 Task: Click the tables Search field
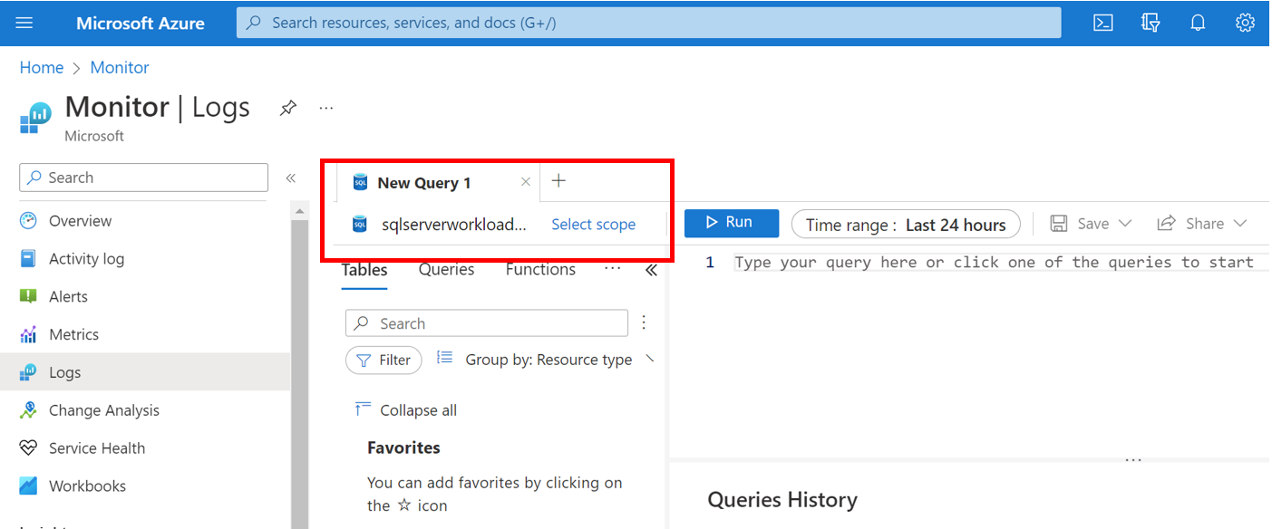click(487, 323)
